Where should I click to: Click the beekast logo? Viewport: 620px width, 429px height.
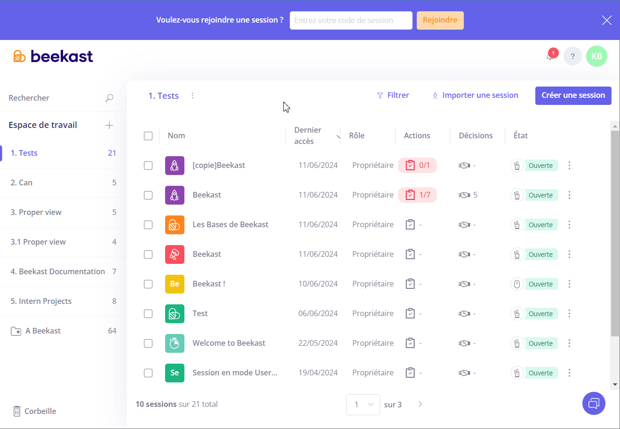(53, 56)
